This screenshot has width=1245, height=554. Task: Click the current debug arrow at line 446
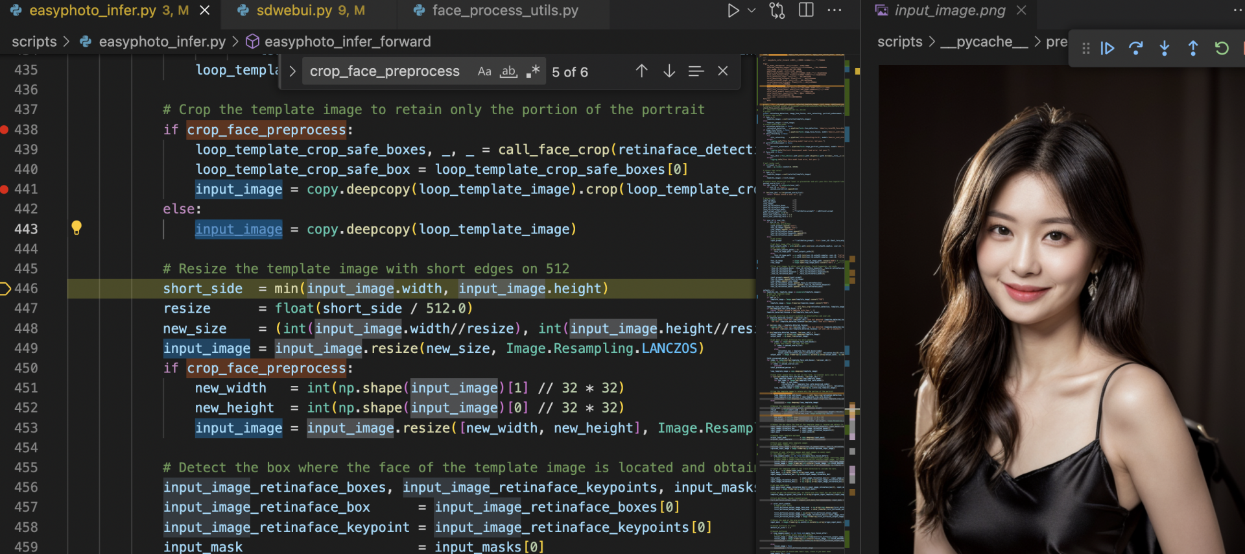pyautogui.click(x=5, y=289)
